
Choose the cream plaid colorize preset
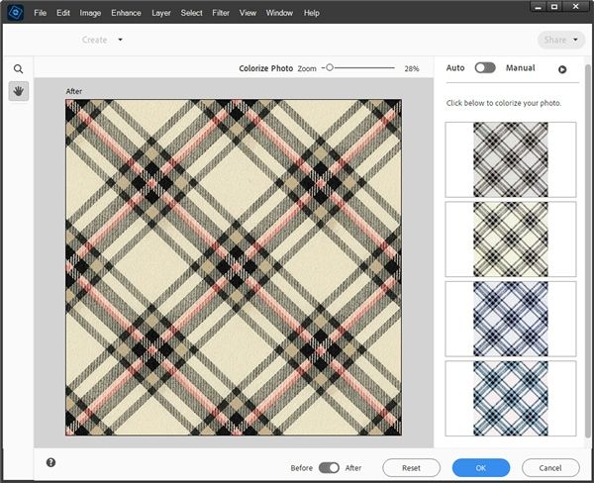(511, 240)
